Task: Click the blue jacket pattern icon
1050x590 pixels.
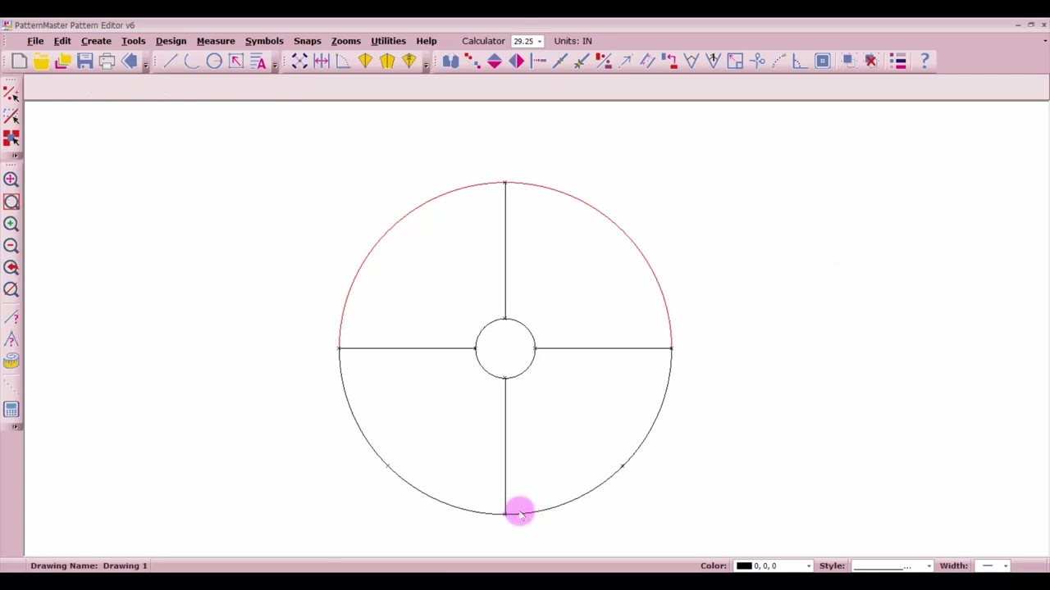Action: click(450, 61)
